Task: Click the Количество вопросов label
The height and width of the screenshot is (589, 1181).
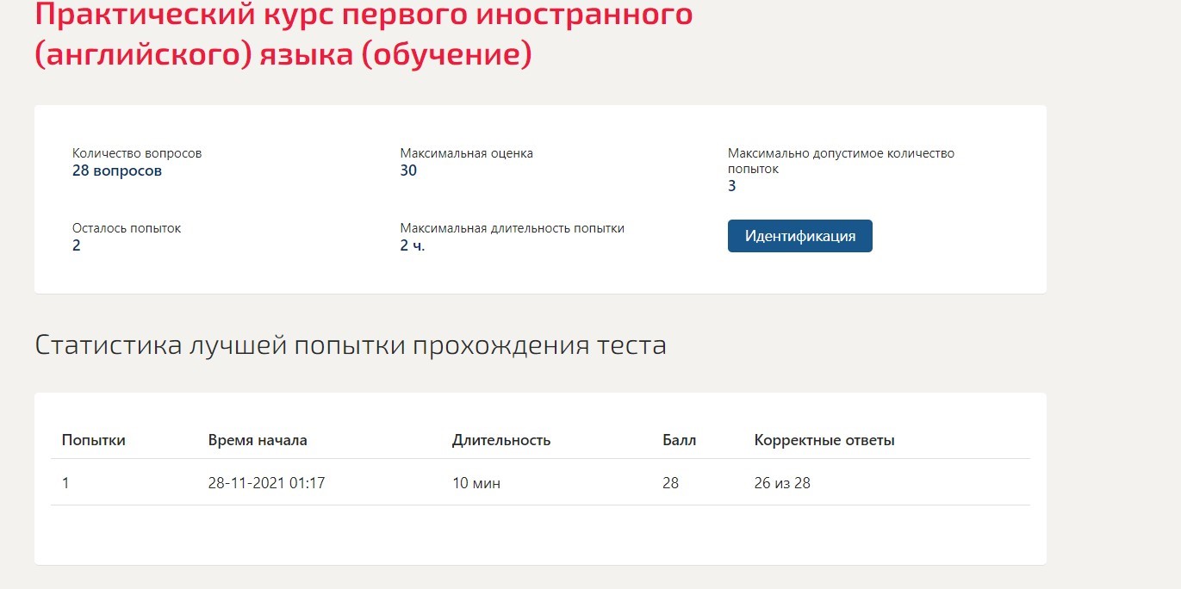Action: pyautogui.click(x=137, y=153)
